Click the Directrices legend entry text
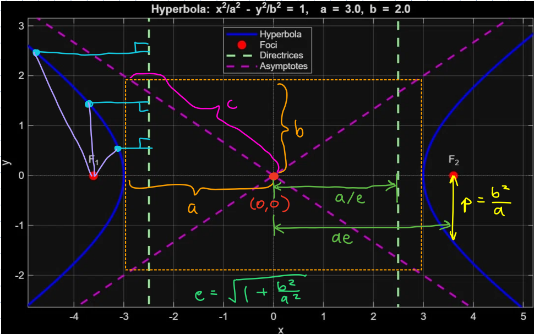Viewport: 534px width, 334px height. click(x=281, y=56)
